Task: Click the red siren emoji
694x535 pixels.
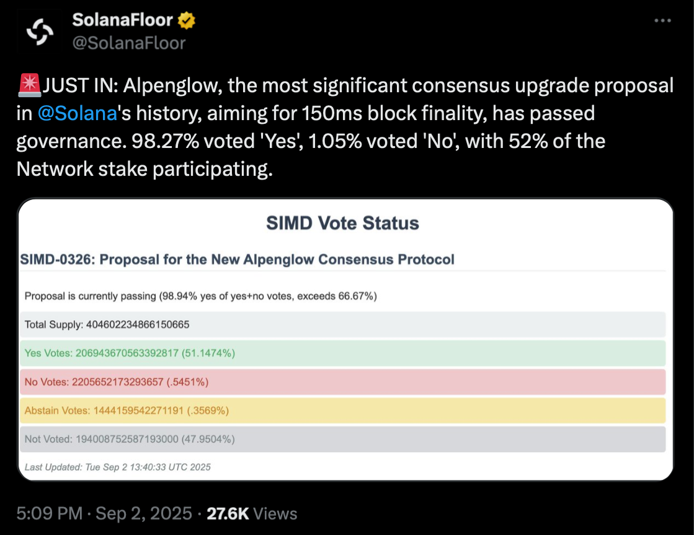Action: pyautogui.click(x=29, y=85)
